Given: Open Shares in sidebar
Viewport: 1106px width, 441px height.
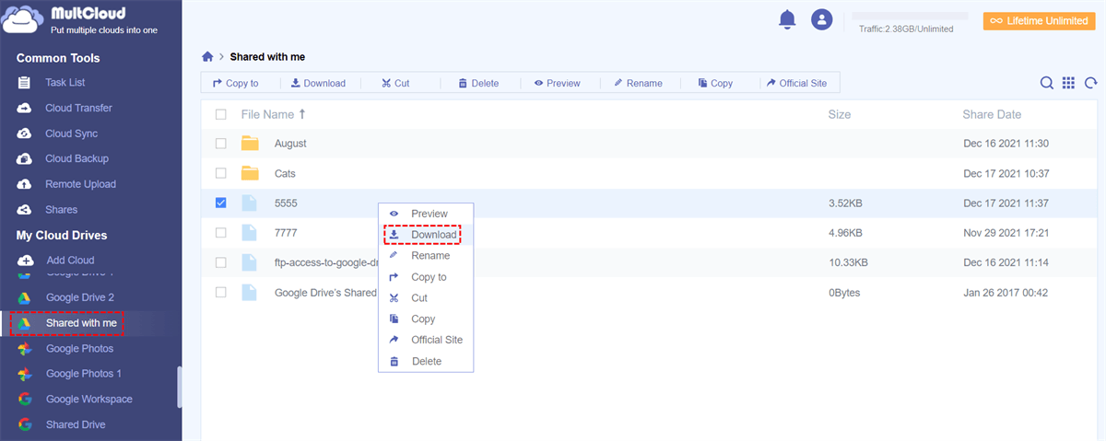Looking at the screenshot, I should [x=61, y=210].
